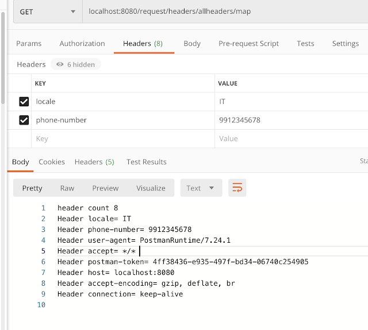Screen dimensions: 368x330
Task: Click the empty Key placeholder field
Action: (123, 139)
